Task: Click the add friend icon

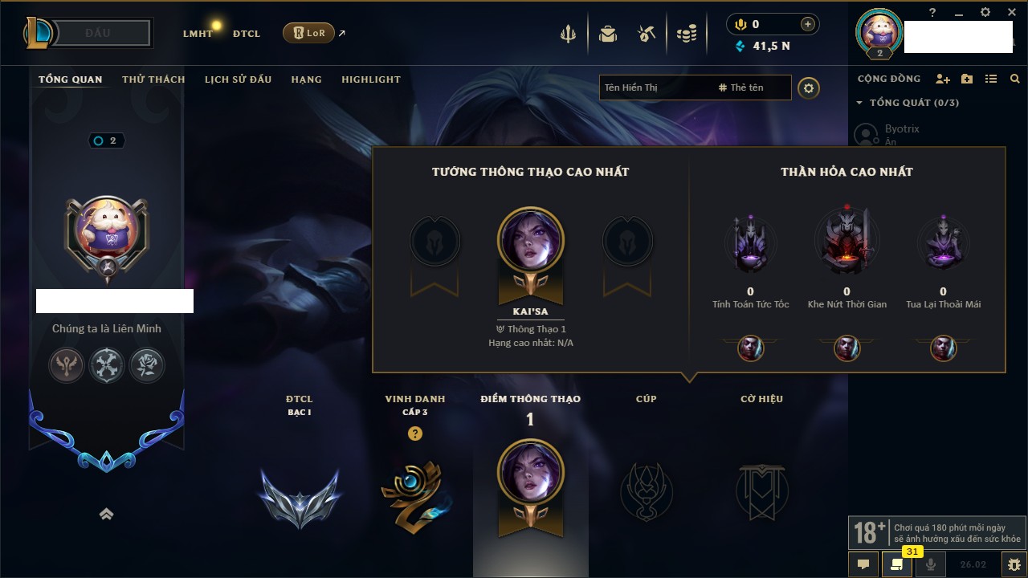Action: pos(943,79)
